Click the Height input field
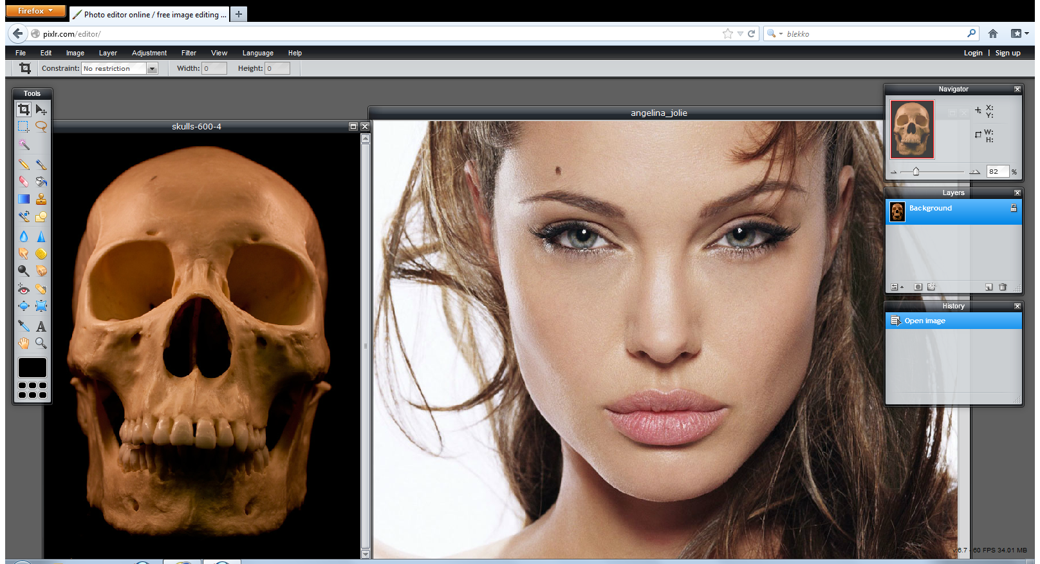Viewport: 1040px width, 564px height. pos(277,68)
